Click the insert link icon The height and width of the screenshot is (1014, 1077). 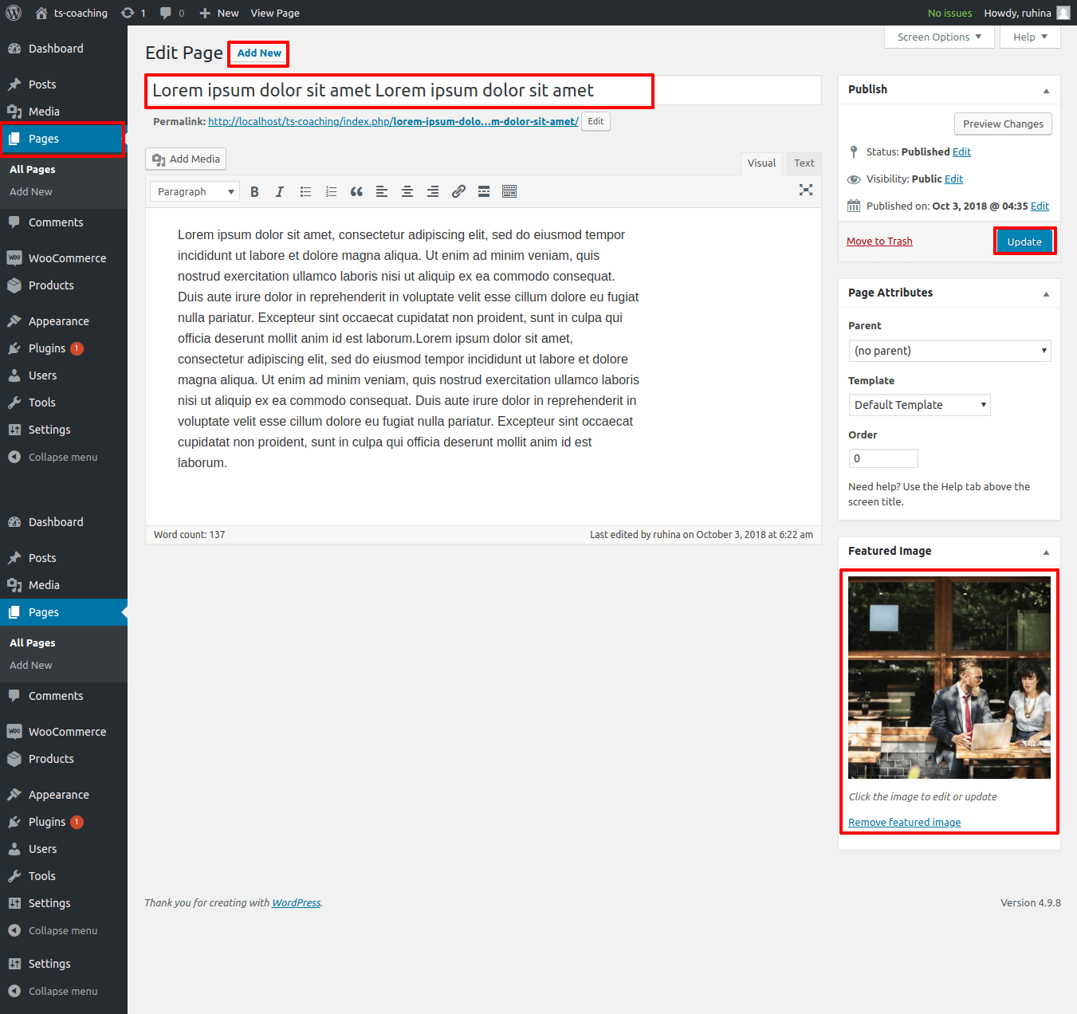coord(458,191)
